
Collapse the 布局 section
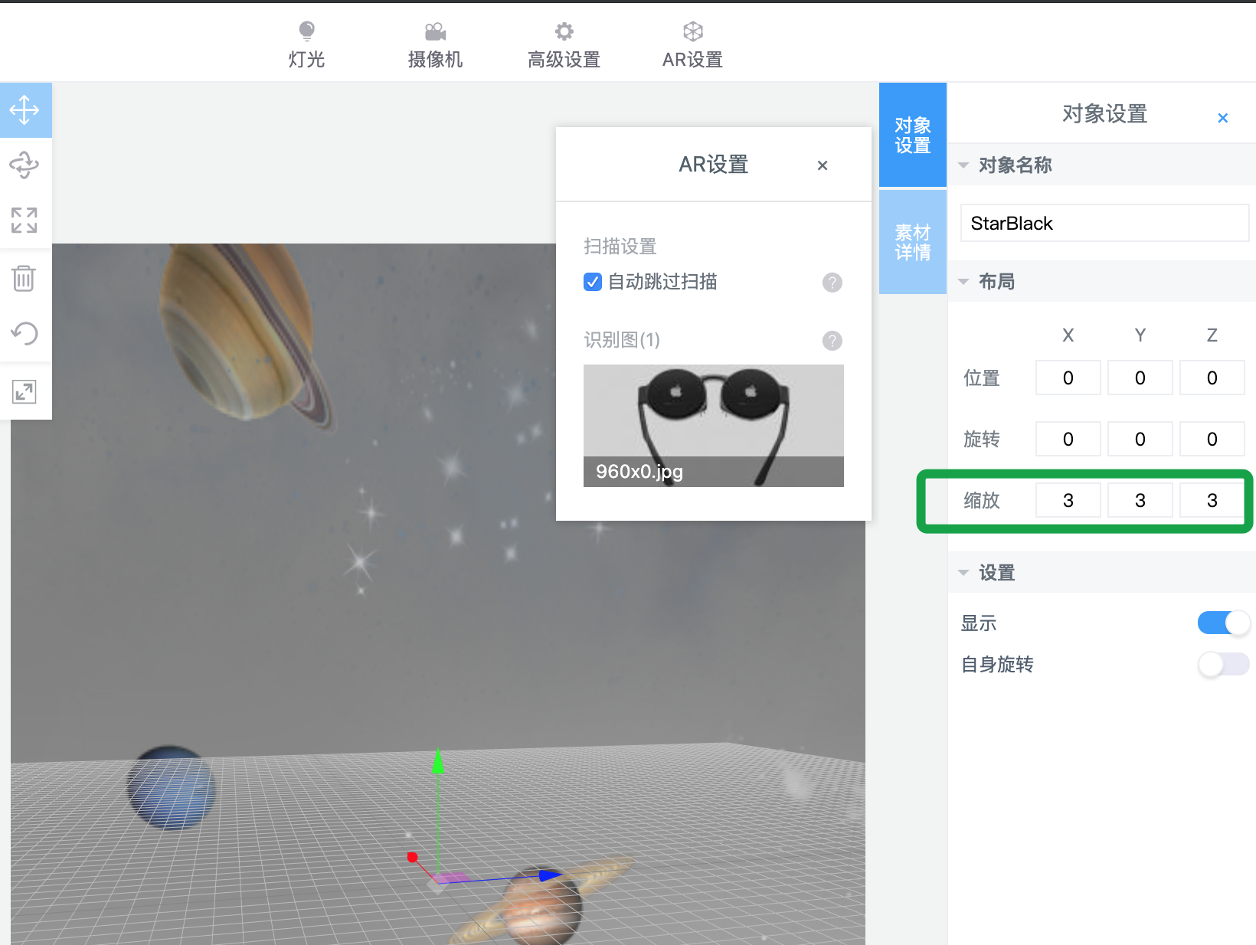(x=963, y=282)
